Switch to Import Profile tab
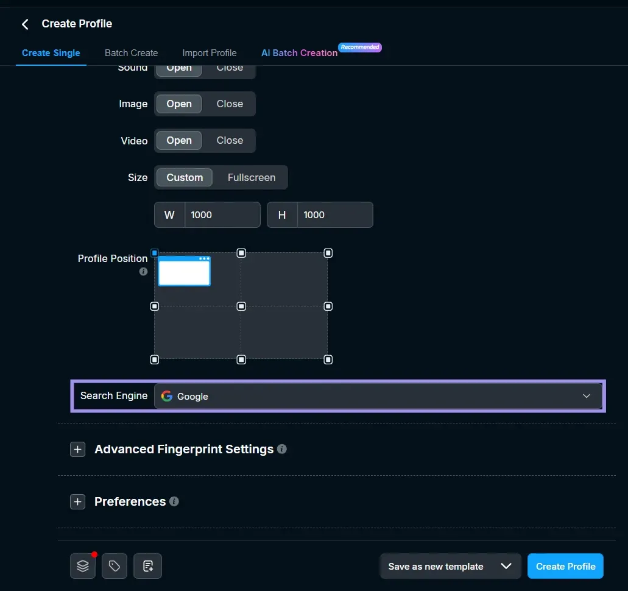This screenshot has height=591, width=628. point(210,53)
